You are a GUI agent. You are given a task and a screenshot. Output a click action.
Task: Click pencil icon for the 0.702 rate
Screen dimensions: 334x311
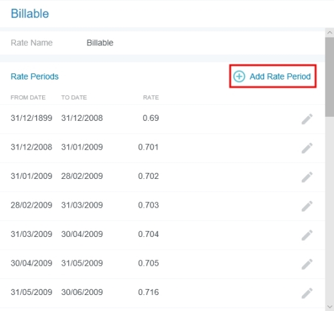coord(307,177)
